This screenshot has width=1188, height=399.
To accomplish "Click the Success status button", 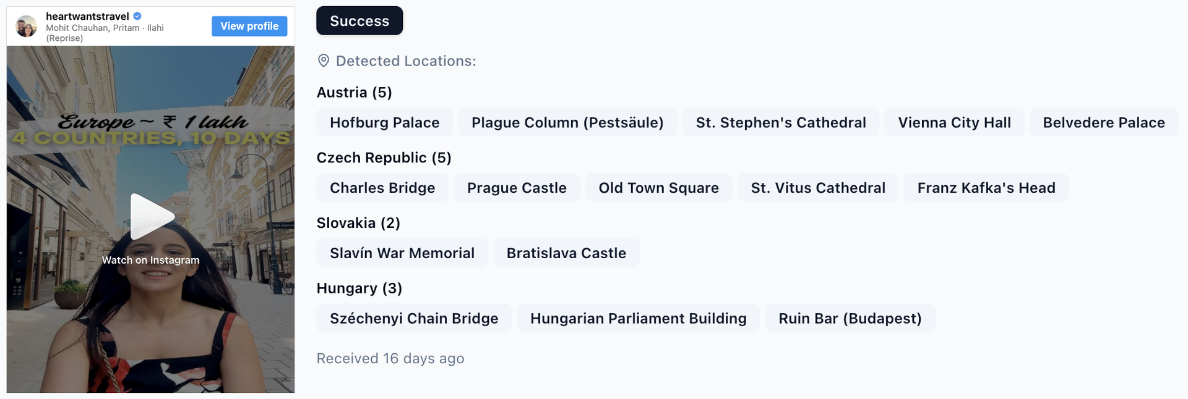I will [x=359, y=20].
